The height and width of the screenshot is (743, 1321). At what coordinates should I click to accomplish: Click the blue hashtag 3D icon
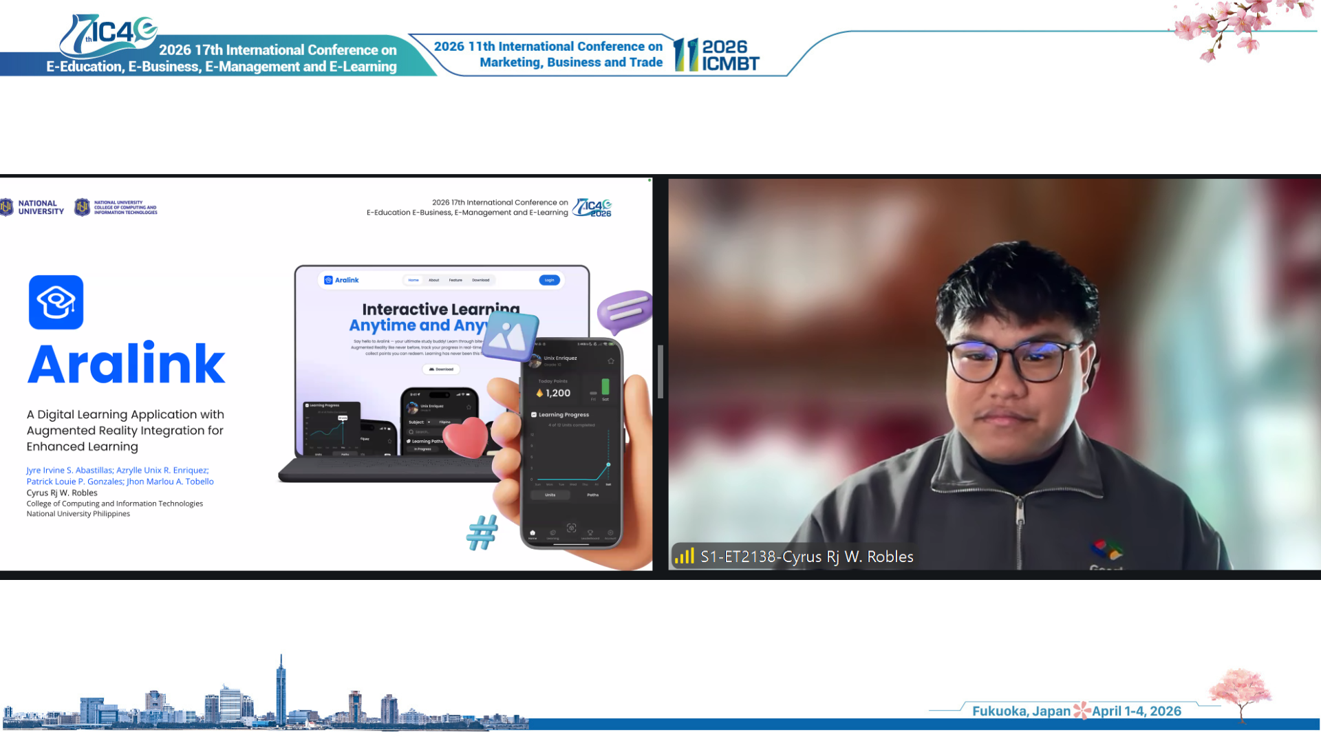[482, 532]
